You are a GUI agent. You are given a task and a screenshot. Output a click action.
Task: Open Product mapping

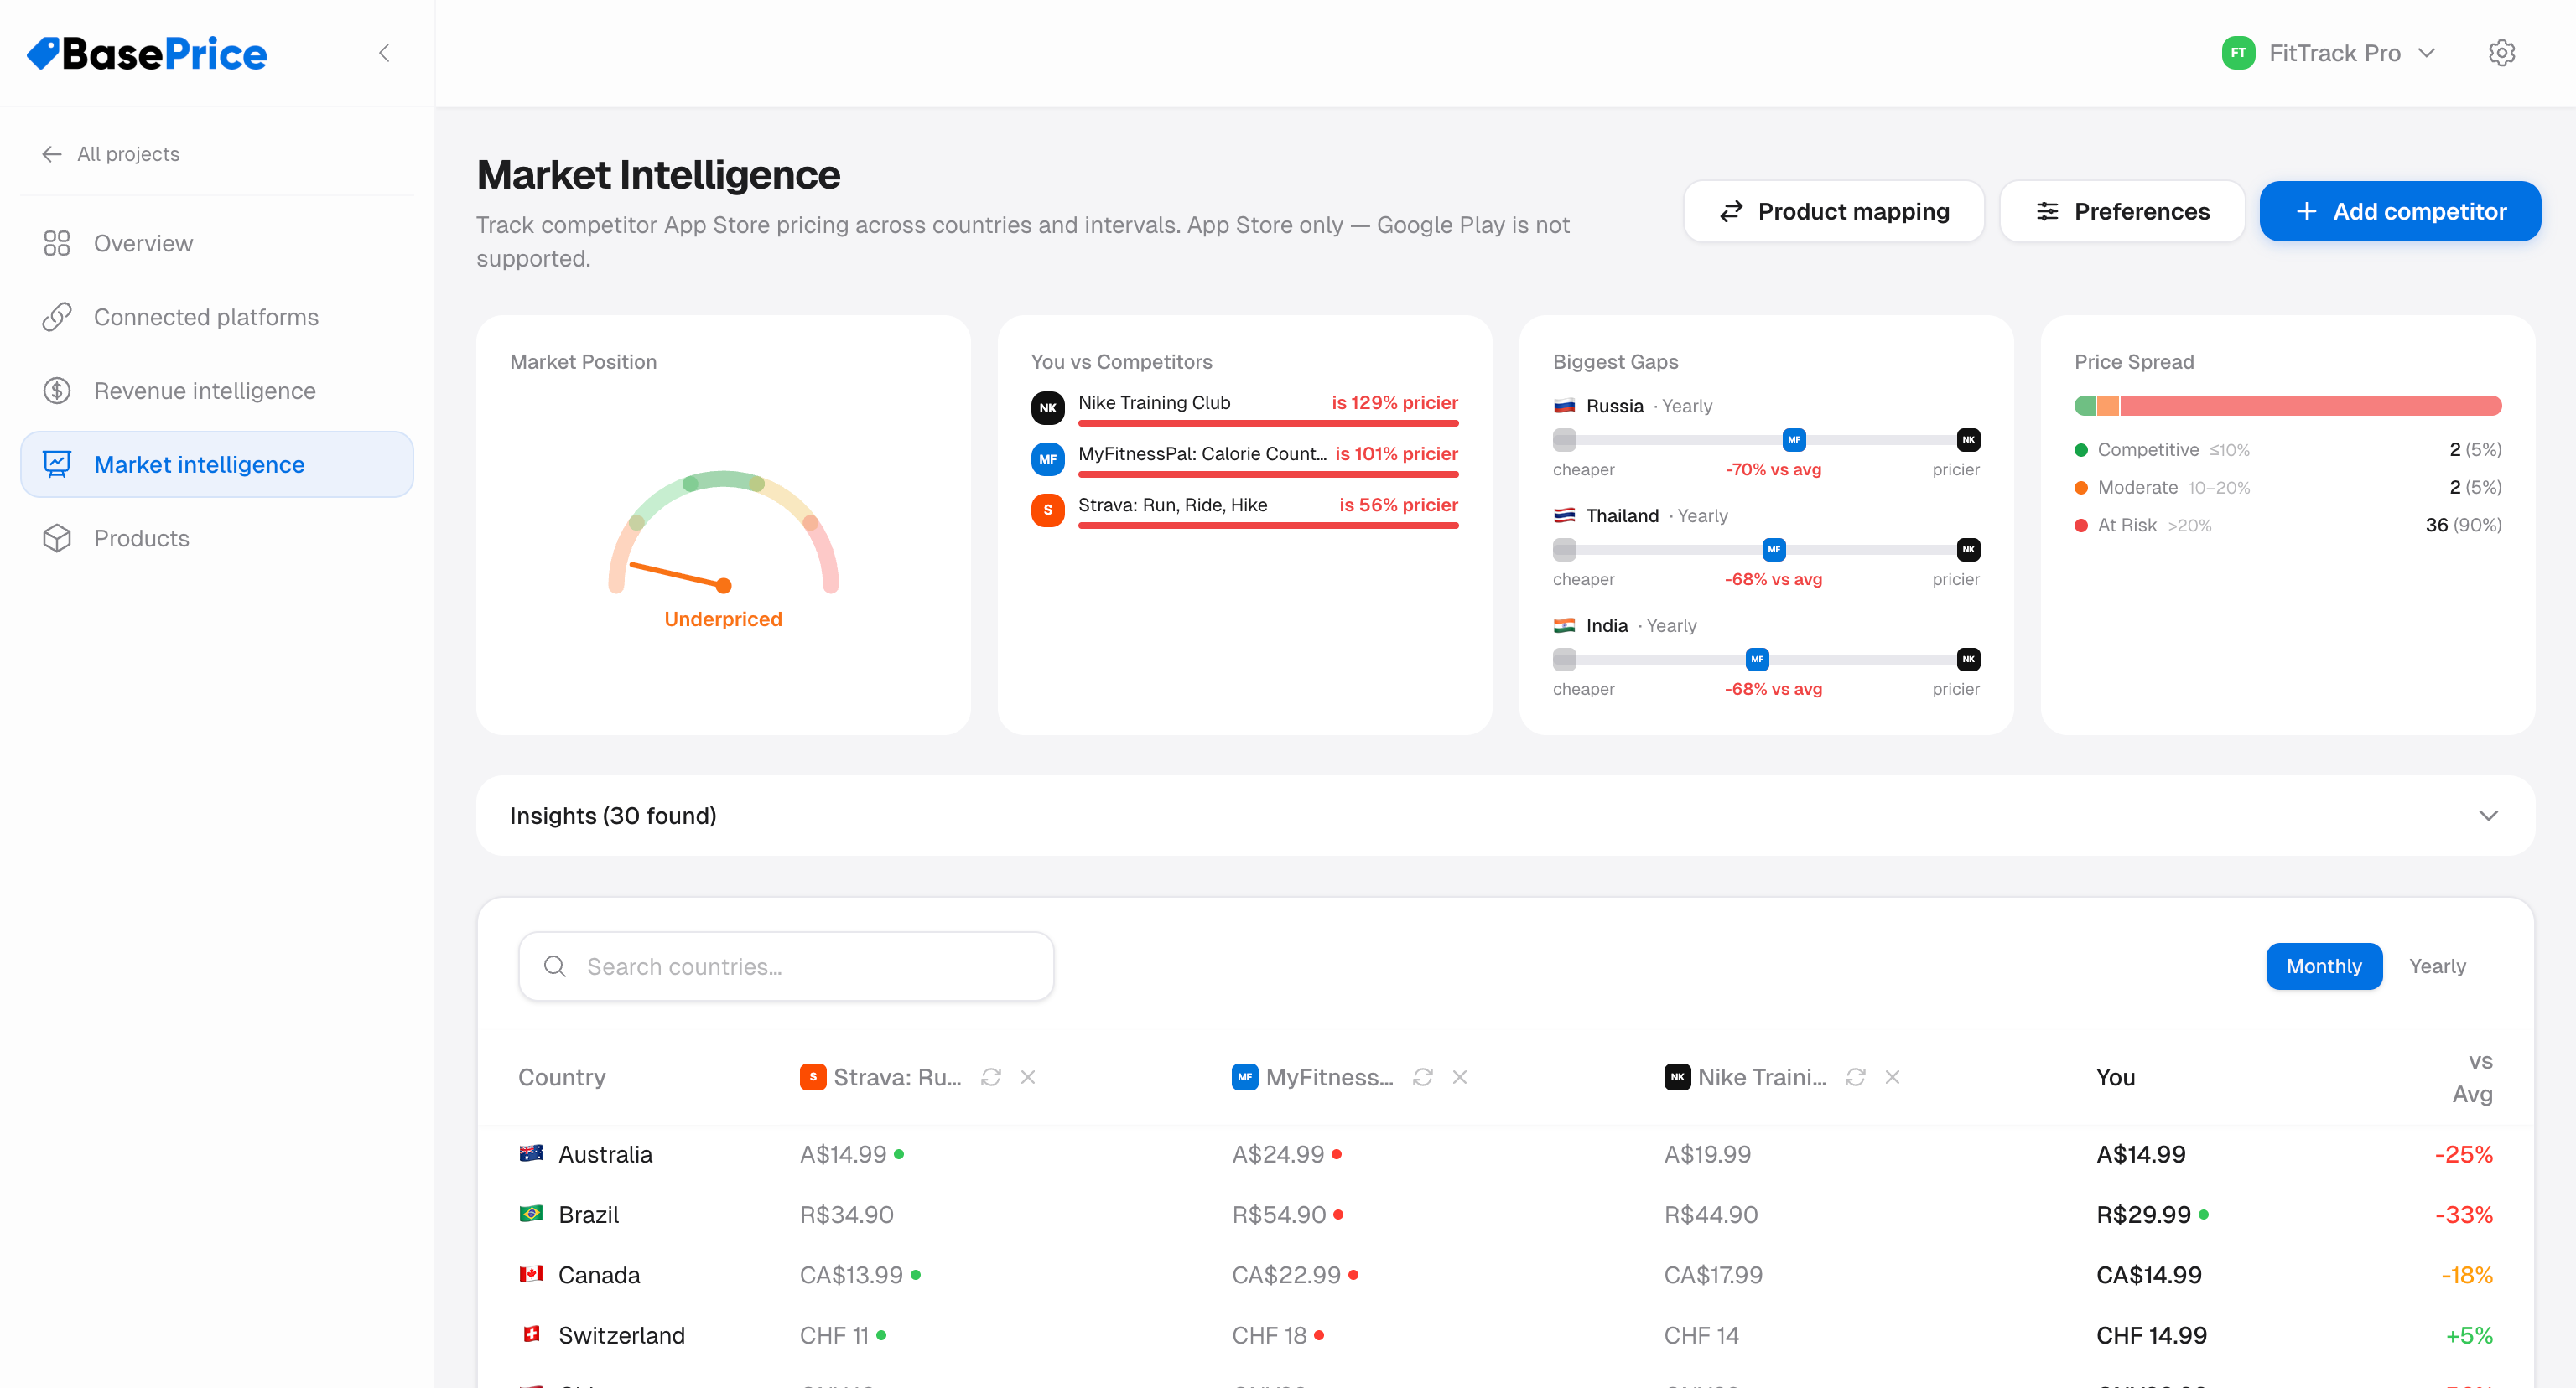(1833, 211)
